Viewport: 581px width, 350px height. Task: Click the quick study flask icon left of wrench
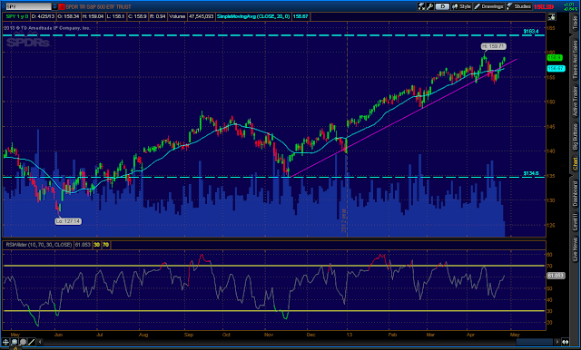[421, 6]
